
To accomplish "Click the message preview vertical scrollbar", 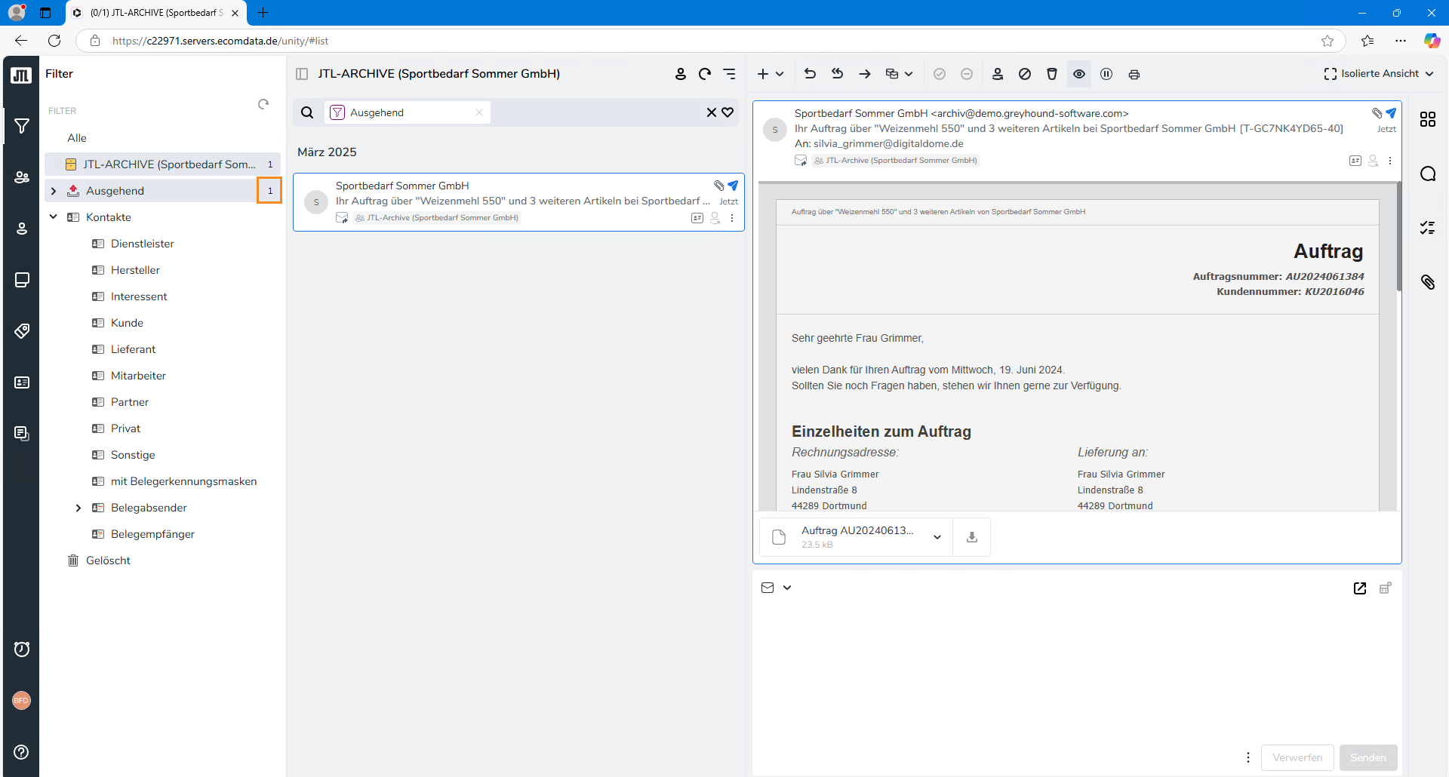I will click(x=1398, y=241).
